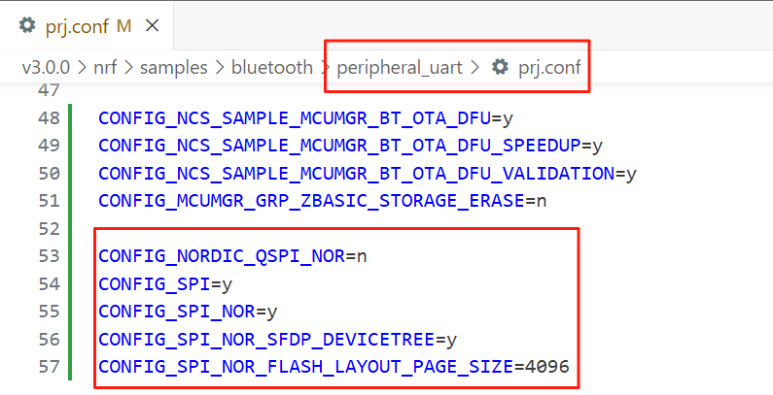Click the peripheral_uart breadcrumb item
The width and height of the screenshot is (773, 395).
click(x=400, y=67)
